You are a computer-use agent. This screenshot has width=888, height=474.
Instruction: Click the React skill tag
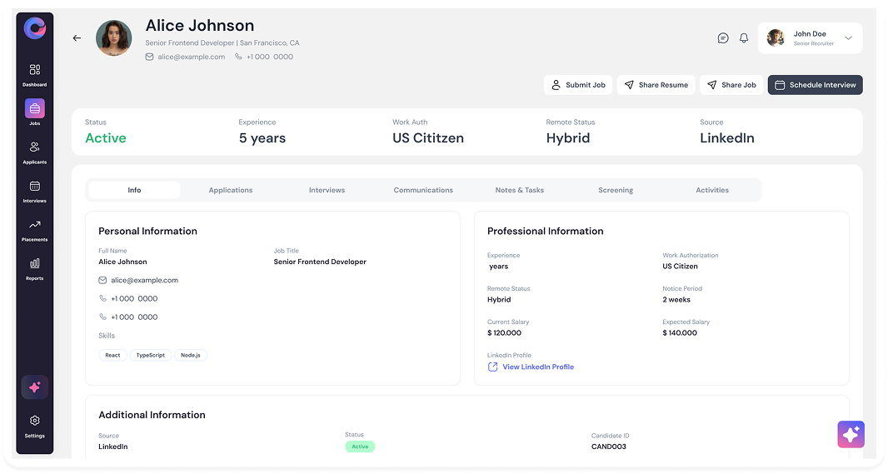click(x=112, y=355)
